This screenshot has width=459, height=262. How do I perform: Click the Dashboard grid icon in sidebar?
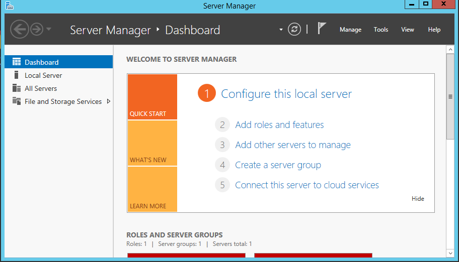coord(17,62)
